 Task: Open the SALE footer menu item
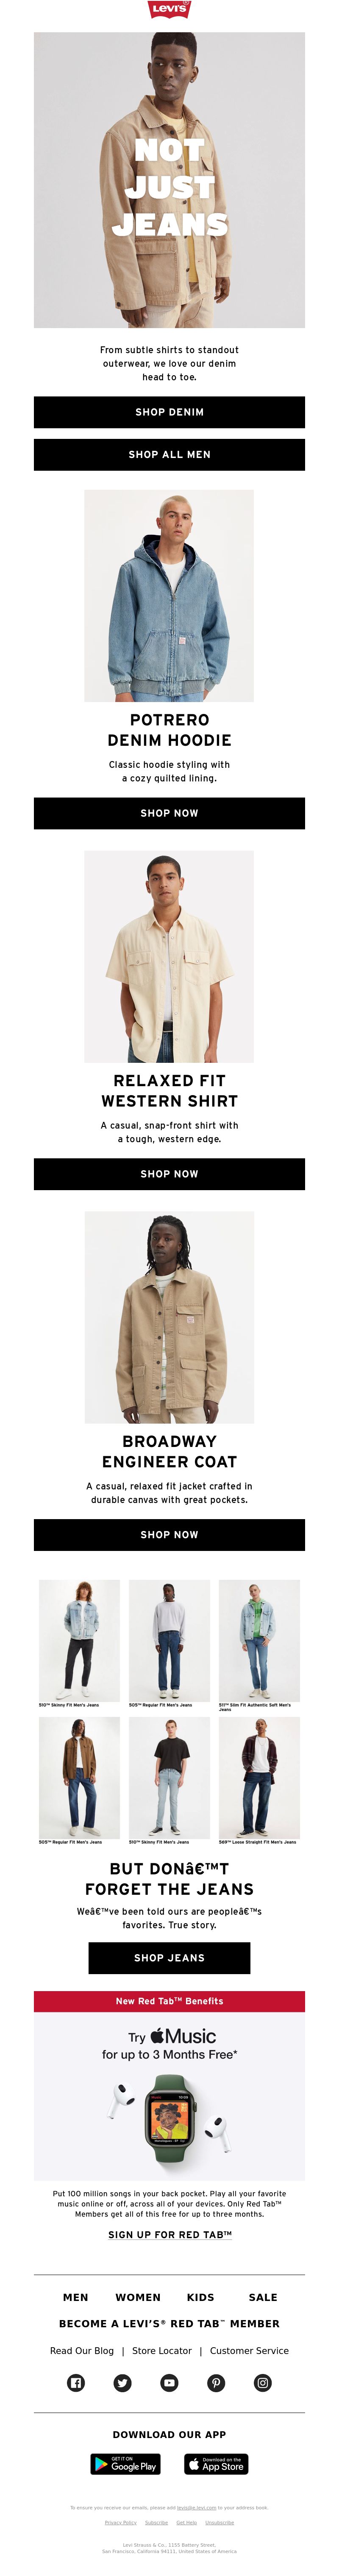(x=263, y=2297)
